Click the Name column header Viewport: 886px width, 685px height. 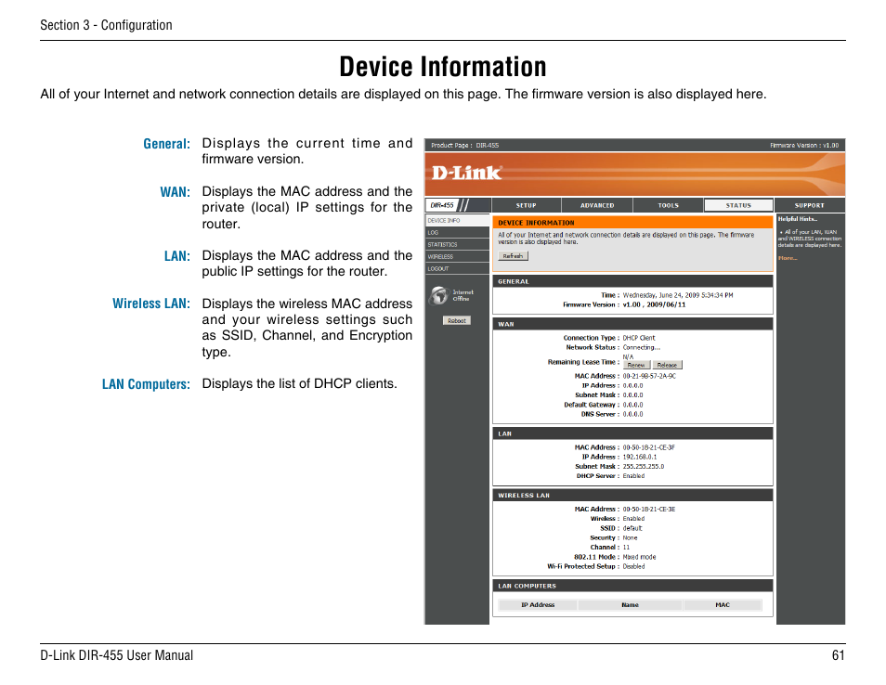tap(630, 605)
